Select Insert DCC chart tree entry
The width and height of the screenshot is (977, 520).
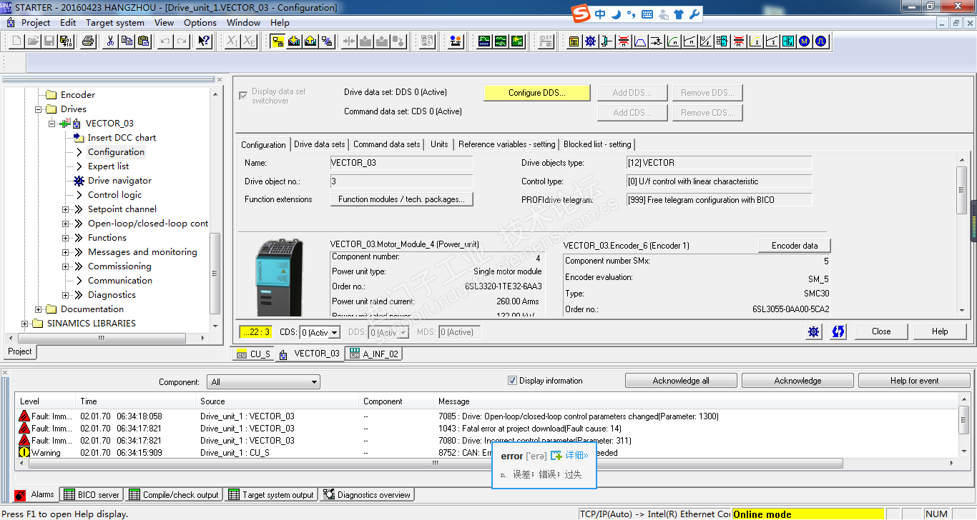122,138
